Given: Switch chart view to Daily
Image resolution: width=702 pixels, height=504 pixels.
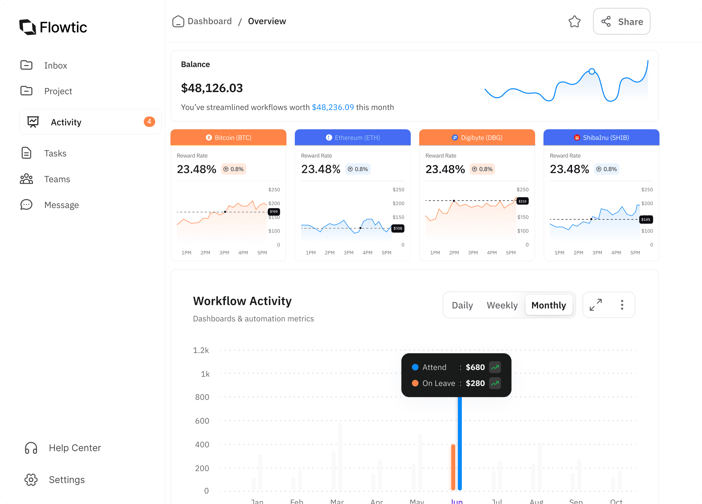Looking at the screenshot, I should coord(462,305).
